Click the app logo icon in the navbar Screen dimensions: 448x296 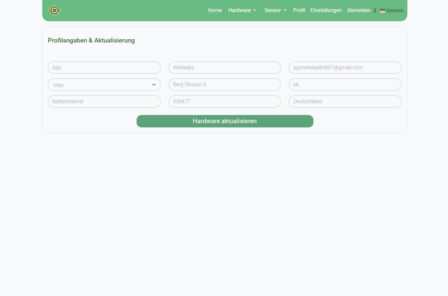click(54, 10)
